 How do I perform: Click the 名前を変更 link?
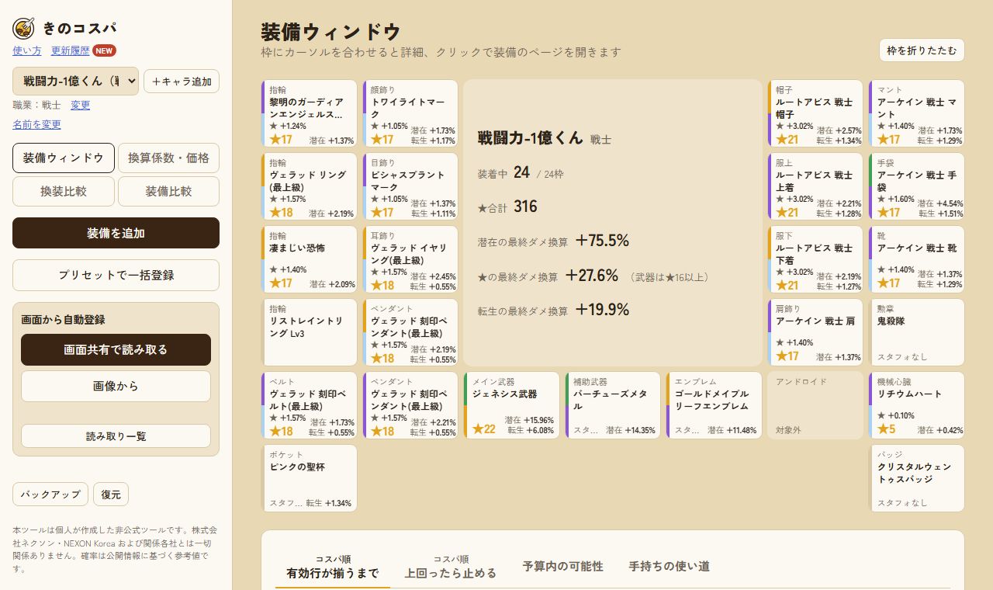pos(36,124)
